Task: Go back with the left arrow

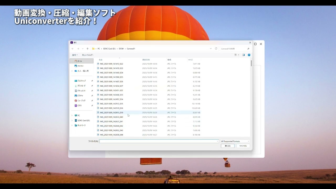Action: coord(73,49)
